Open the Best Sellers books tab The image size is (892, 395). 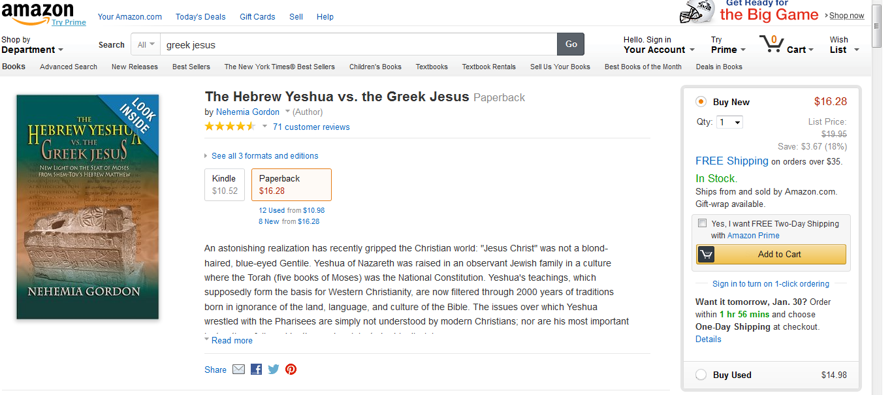tap(191, 67)
